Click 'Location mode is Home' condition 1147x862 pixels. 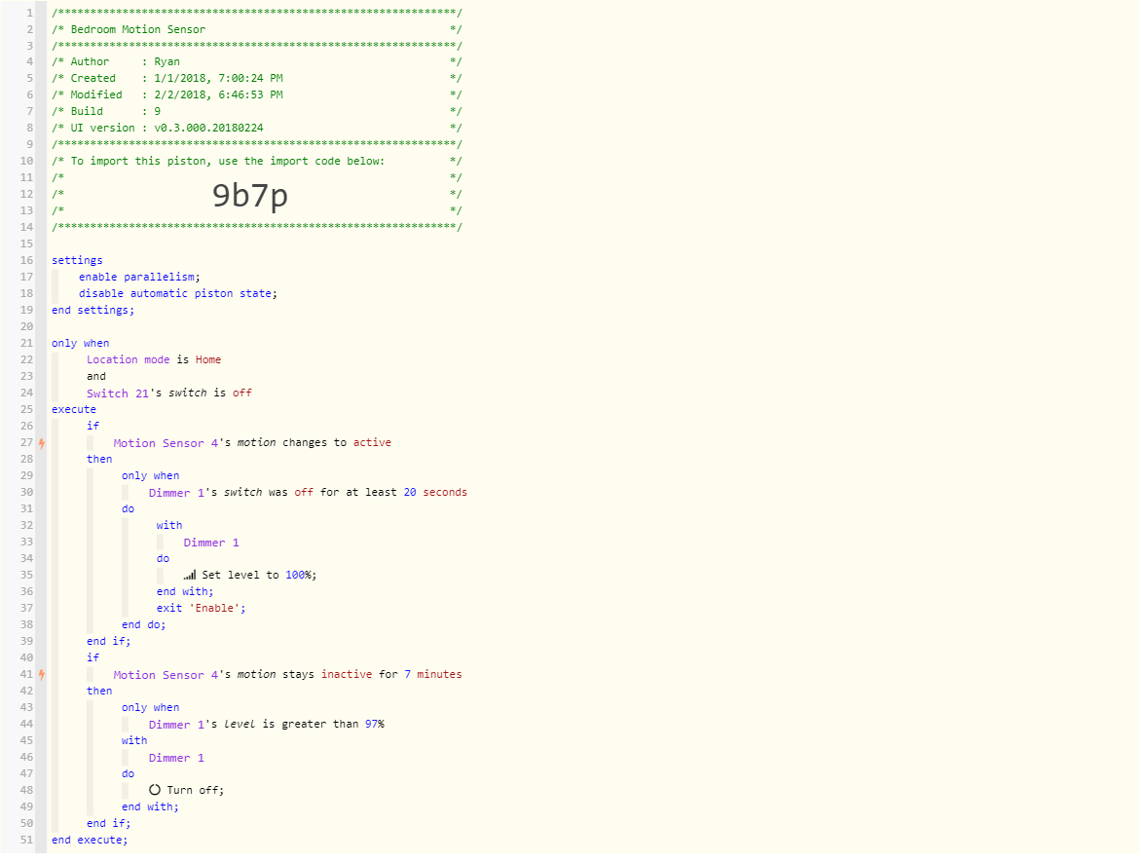pyautogui.click(x=154, y=360)
